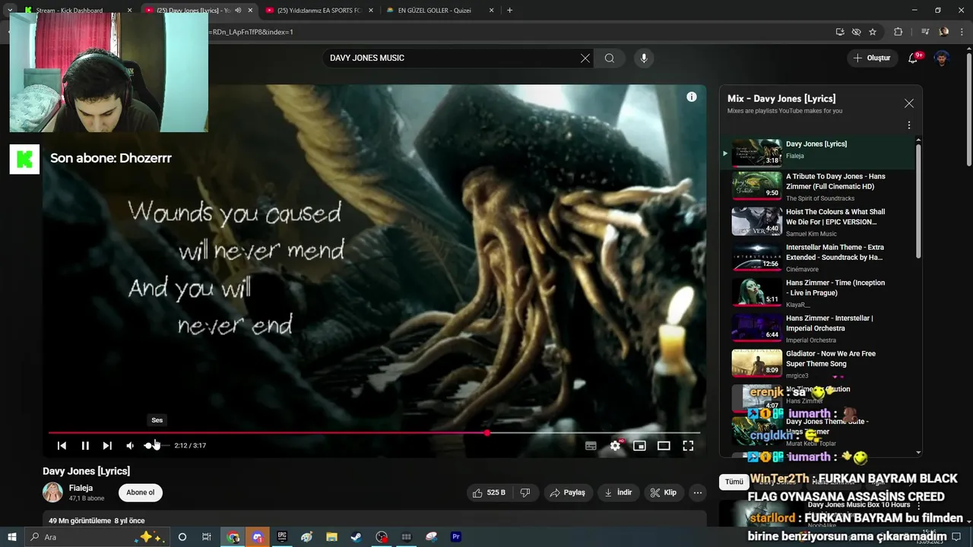This screenshot has width=973, height=547.
Task: Share video via Paylaş button
Action: tap(567, 493)
